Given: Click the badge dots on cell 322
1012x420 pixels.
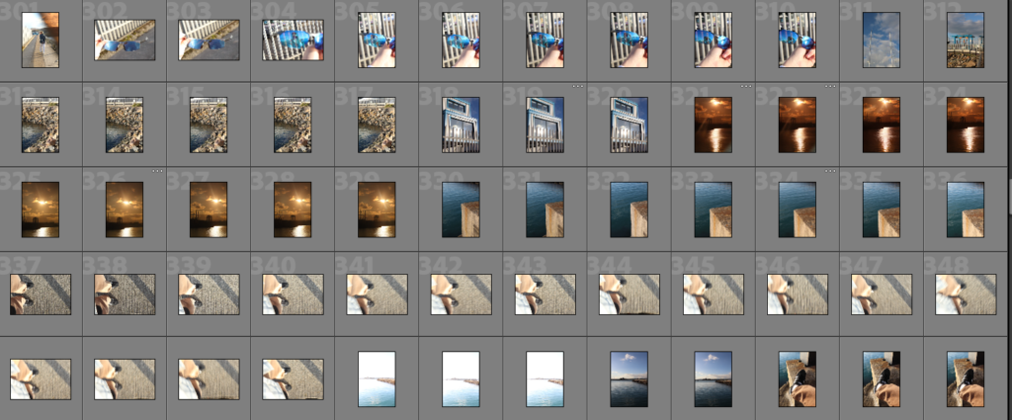Looking at the screenshot, I should coord(830,87).
